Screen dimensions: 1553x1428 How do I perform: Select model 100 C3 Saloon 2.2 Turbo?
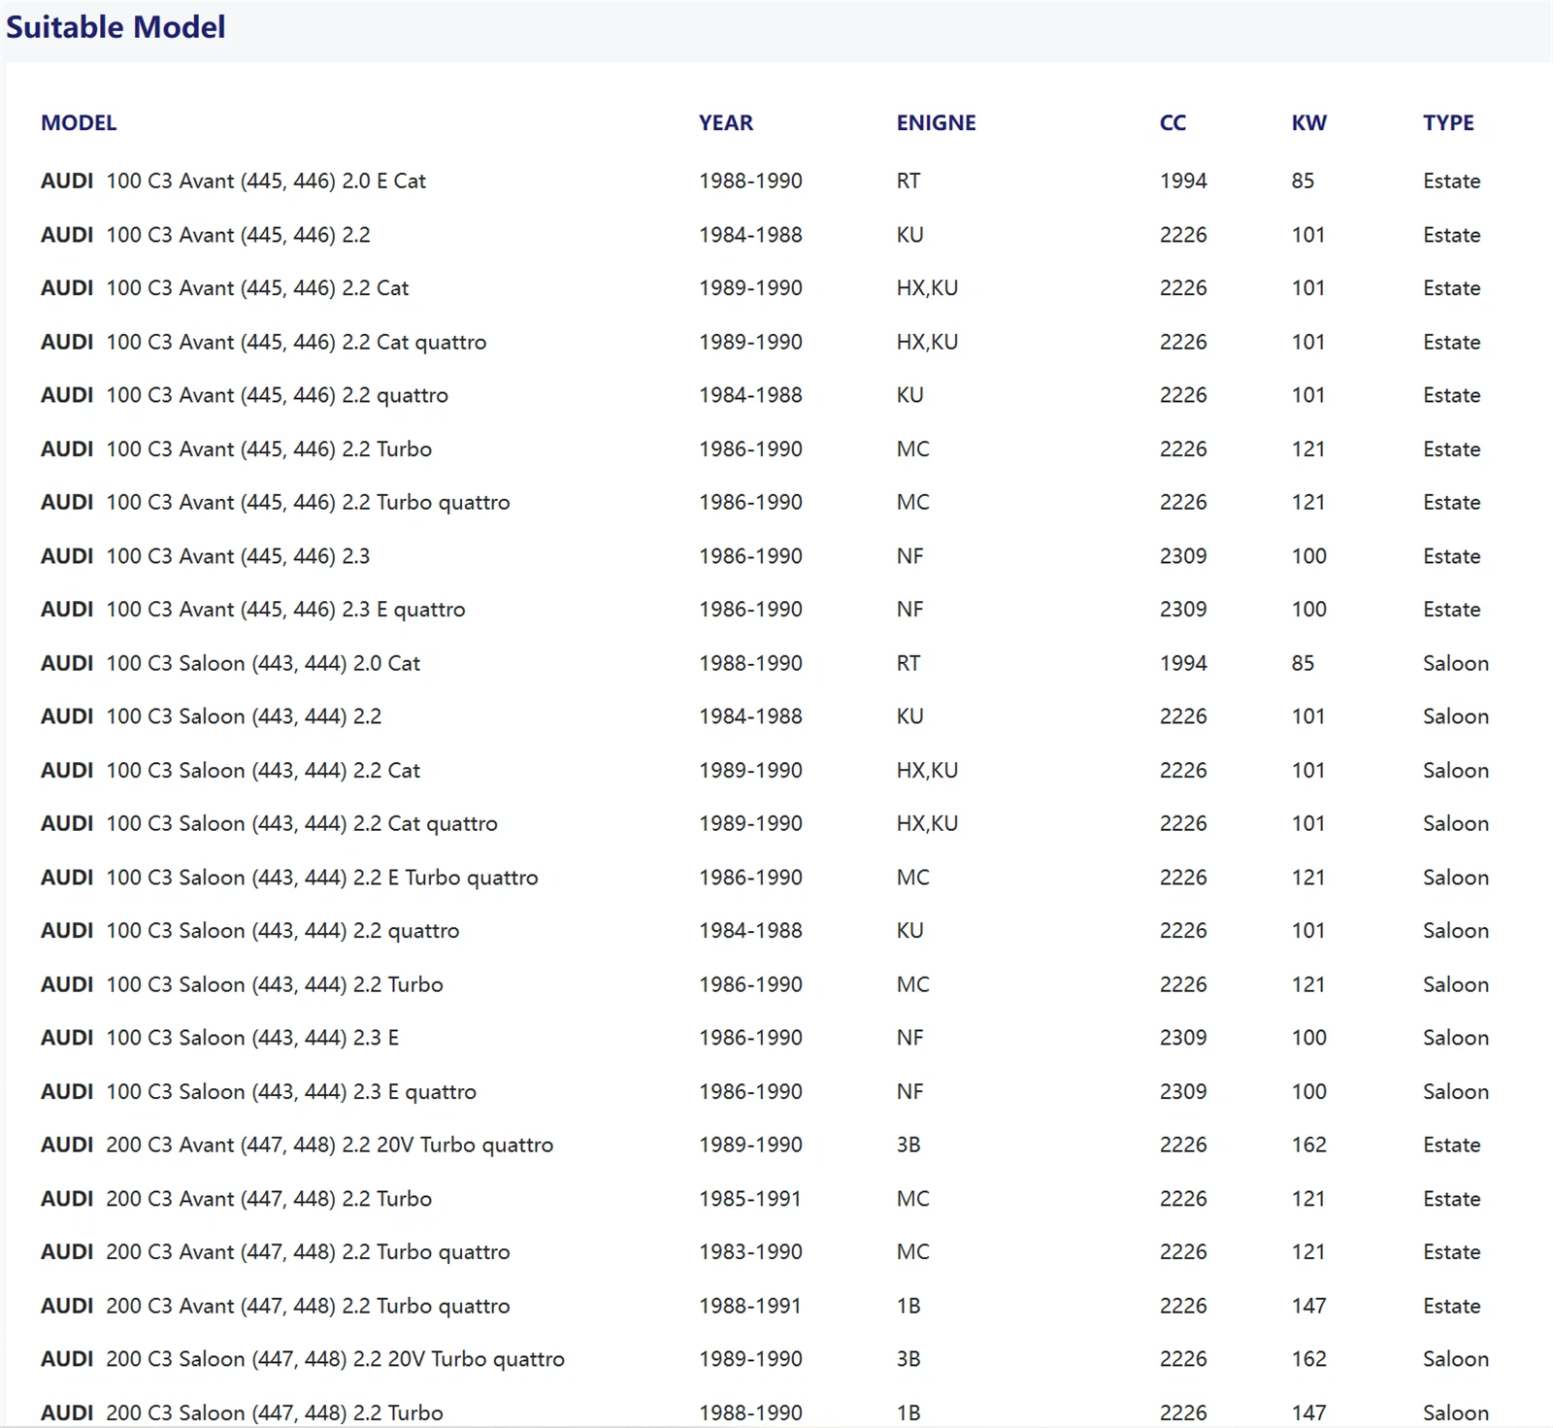242,984
